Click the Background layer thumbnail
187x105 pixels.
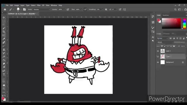click(x=162, y=62)
